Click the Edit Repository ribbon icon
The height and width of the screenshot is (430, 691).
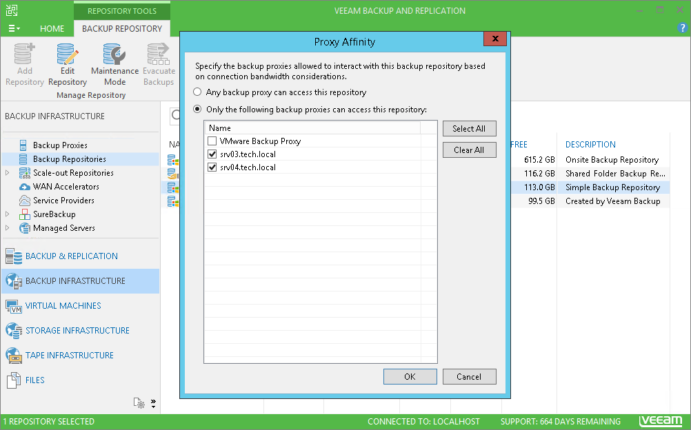[x=68, y=54]
